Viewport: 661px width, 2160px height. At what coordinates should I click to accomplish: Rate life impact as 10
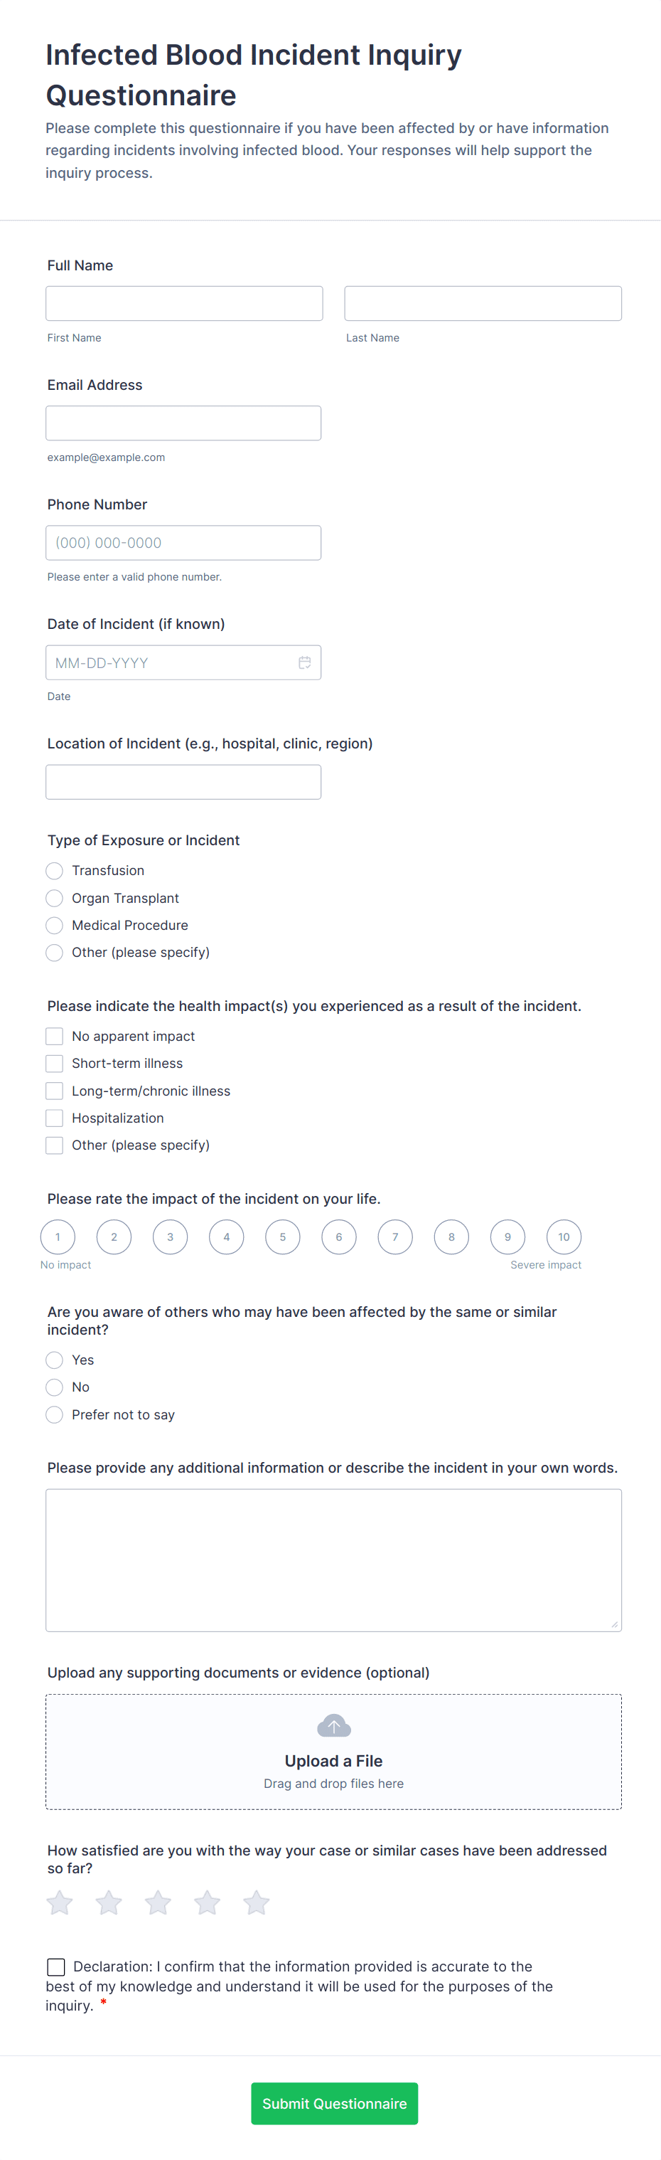coord(564,1237)
